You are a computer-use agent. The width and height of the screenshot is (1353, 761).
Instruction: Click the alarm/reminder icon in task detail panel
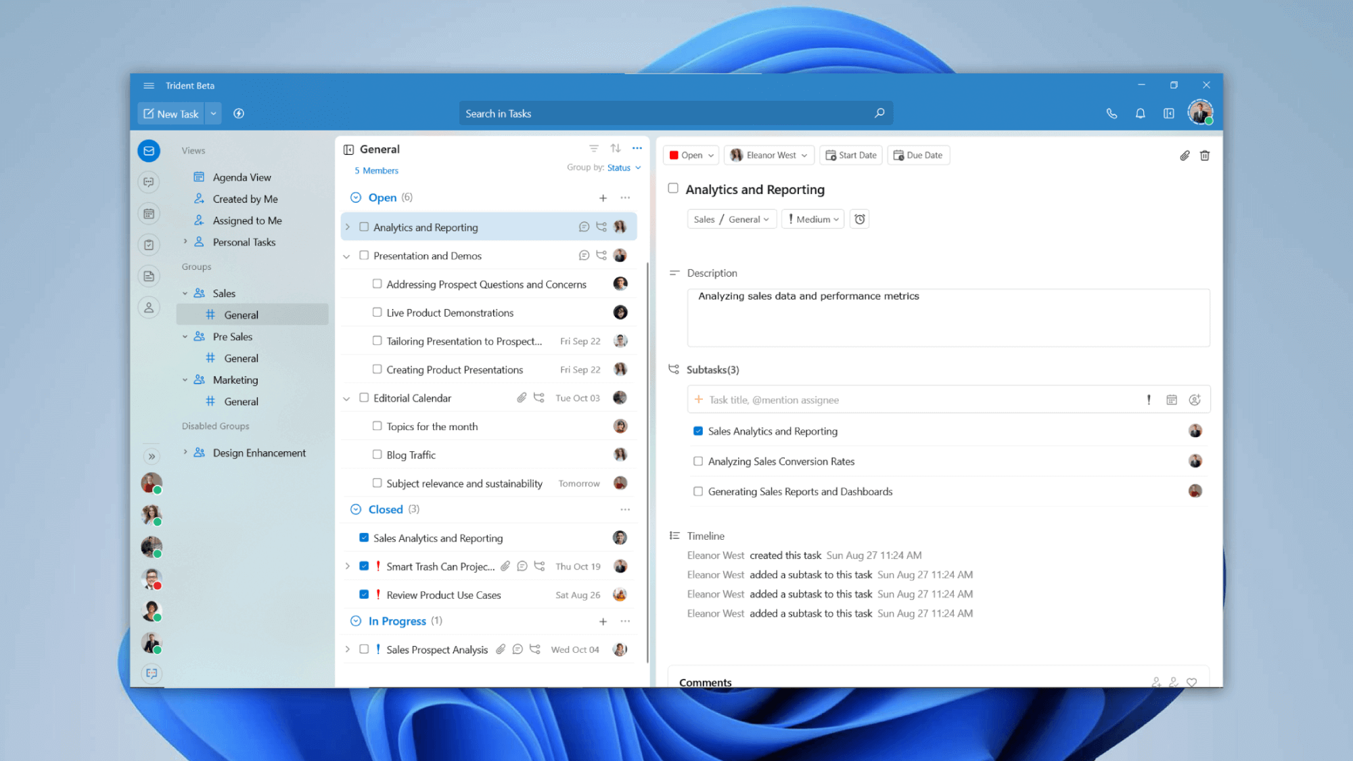pyautogui.click(x=858, y=219)
